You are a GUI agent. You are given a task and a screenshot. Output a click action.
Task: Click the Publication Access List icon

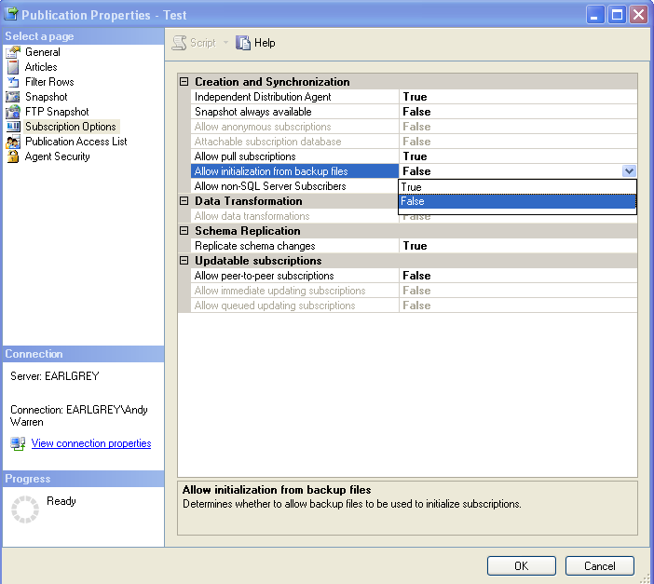click(13, 142)
